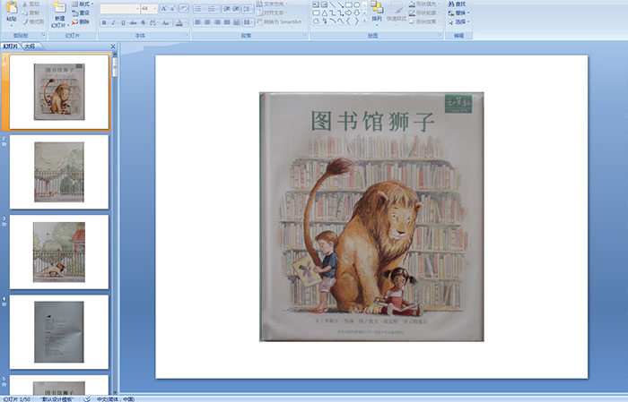Screen dimensions: 628x402
Task: Click the Shape Effects (形状效果) button
Action: (x=424, y=21)
